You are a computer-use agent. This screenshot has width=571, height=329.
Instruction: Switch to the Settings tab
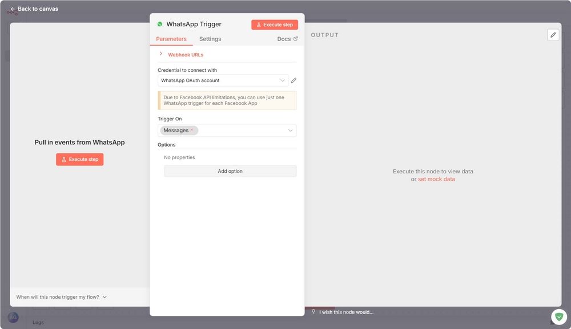click(210, 39)
